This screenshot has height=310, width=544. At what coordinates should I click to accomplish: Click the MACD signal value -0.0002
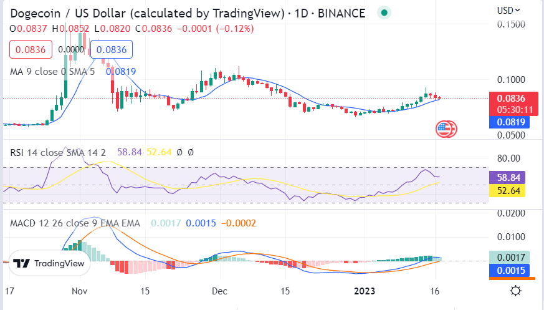pos(239,223)
